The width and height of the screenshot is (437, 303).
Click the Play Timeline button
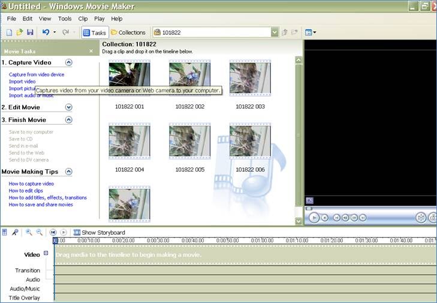click(64, 232)
